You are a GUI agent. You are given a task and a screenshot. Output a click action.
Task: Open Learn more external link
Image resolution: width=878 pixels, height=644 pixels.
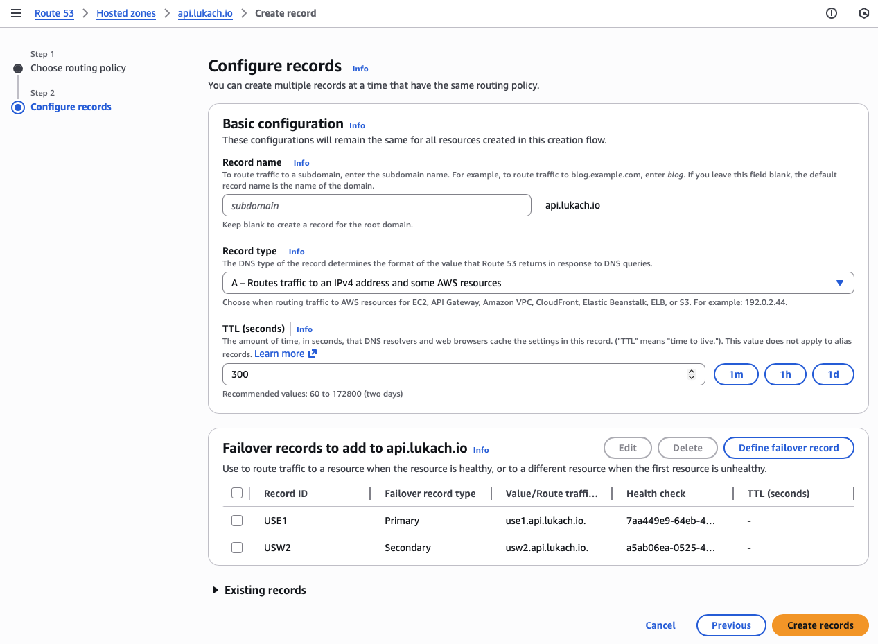point(286,354)
